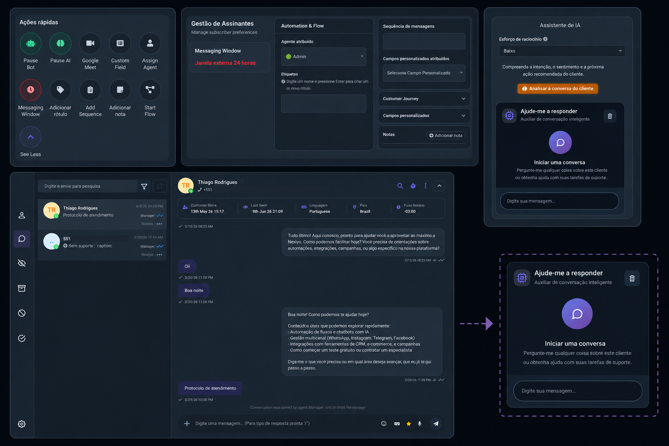Click the Etiquetas input box

pos(324,104)
